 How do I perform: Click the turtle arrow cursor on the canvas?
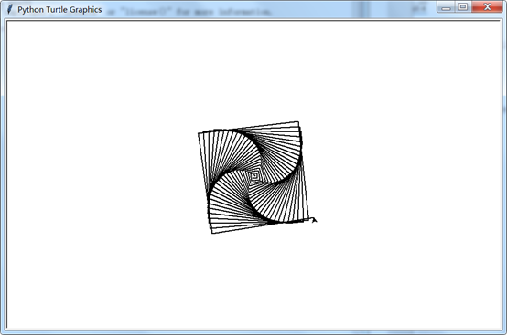point(313,220)
